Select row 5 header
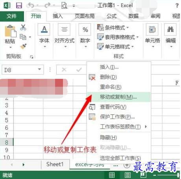Screen dimensions: 181x179 7,120
